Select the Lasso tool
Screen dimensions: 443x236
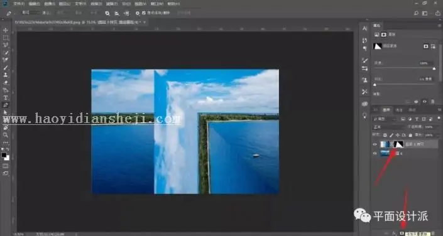pos(6,45)
